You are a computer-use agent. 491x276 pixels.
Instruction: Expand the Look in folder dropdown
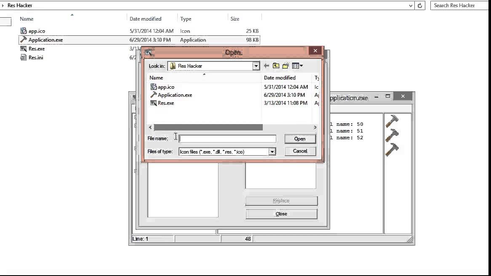(256, 66)
